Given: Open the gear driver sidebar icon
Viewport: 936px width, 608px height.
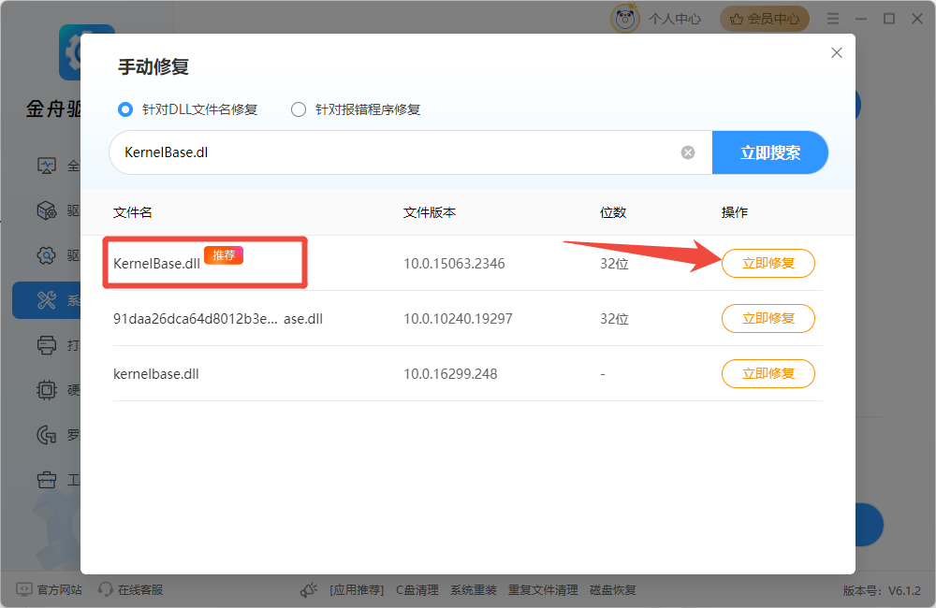Looking at the screenshot, I should pyautogui.click(x=47, y=255).
